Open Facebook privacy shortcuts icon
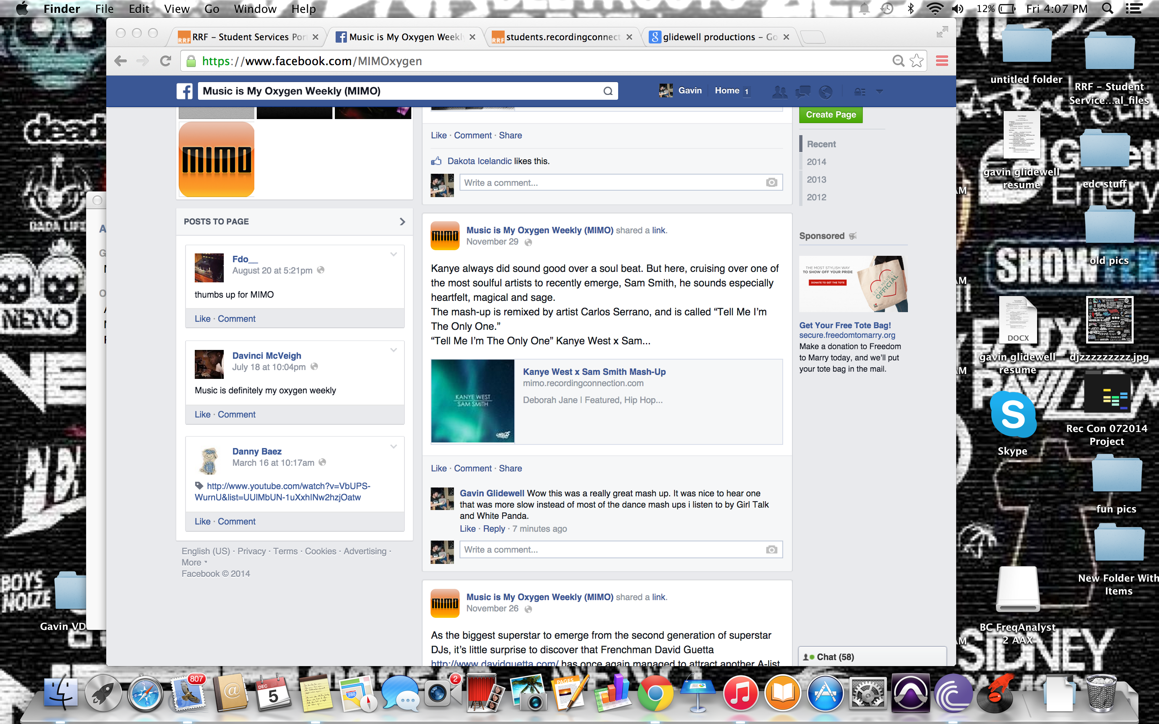The image size is (1159, 724). (x=860, y=91)
